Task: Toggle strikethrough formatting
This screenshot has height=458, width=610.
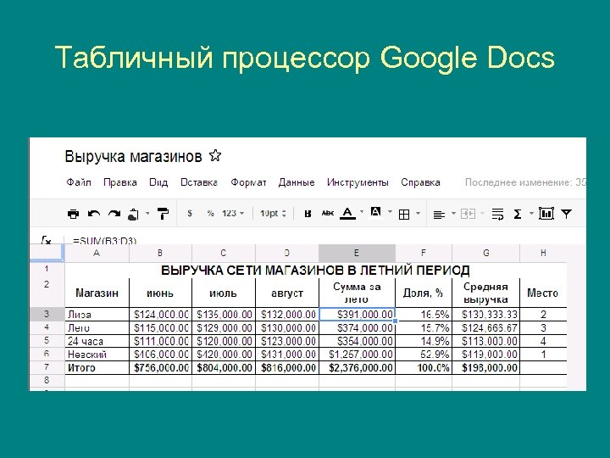Action: [x=328, y=213]
